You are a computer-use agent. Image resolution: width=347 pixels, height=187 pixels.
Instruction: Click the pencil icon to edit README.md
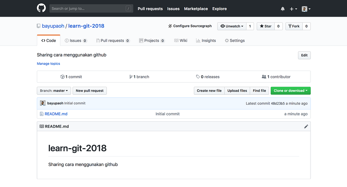tap(306, 126)
